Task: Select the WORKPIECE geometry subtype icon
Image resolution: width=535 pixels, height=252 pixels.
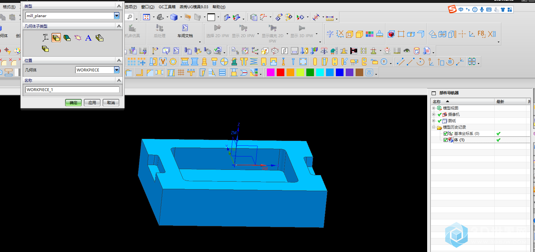Action: point(56,38)
